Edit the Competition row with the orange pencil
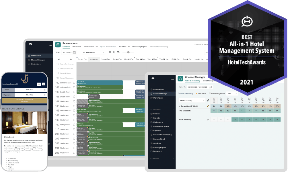This screenshot has height=172, width=294. click(x=208, y=106)
